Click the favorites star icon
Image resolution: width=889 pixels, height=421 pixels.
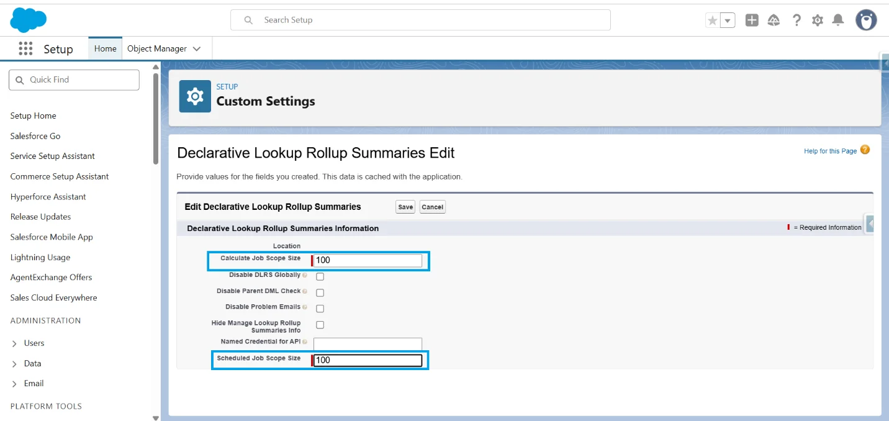pyautogui.click(x=713, y=20)
